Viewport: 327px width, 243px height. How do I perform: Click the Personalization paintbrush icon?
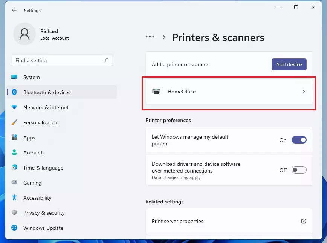click(x=14, y=122)
